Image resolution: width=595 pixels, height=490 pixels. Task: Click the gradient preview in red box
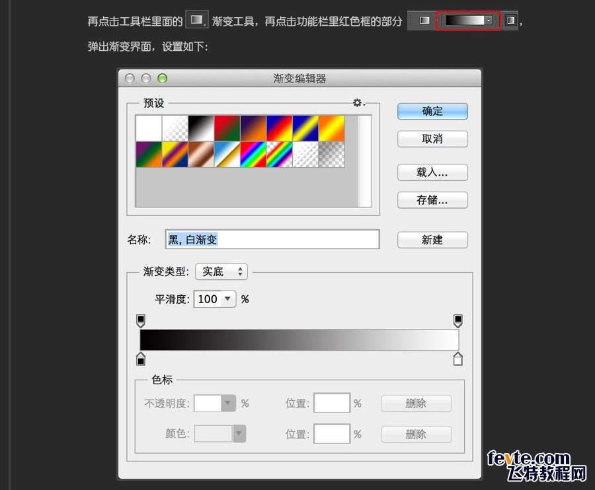coord(465,20)
